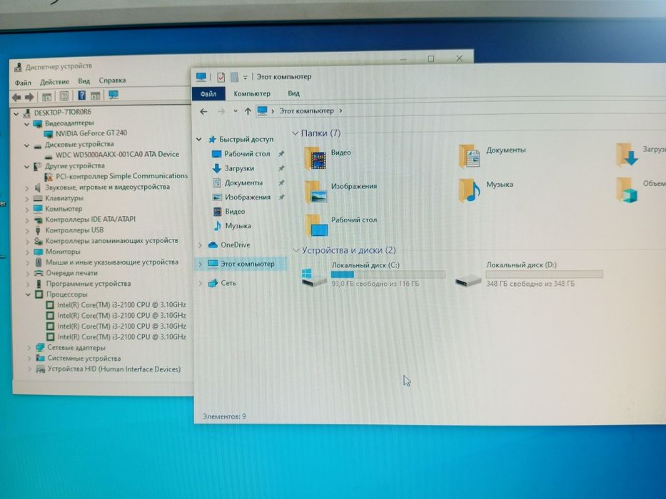Open the Вид ribbon tab in Explorer

293,93
